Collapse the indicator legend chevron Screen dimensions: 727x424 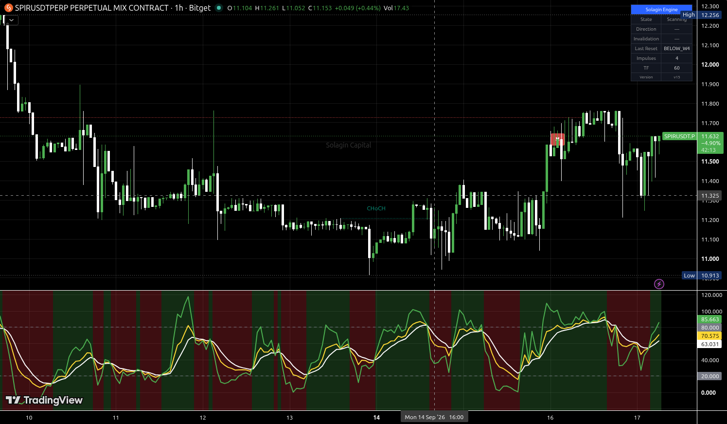pos(11,20)
